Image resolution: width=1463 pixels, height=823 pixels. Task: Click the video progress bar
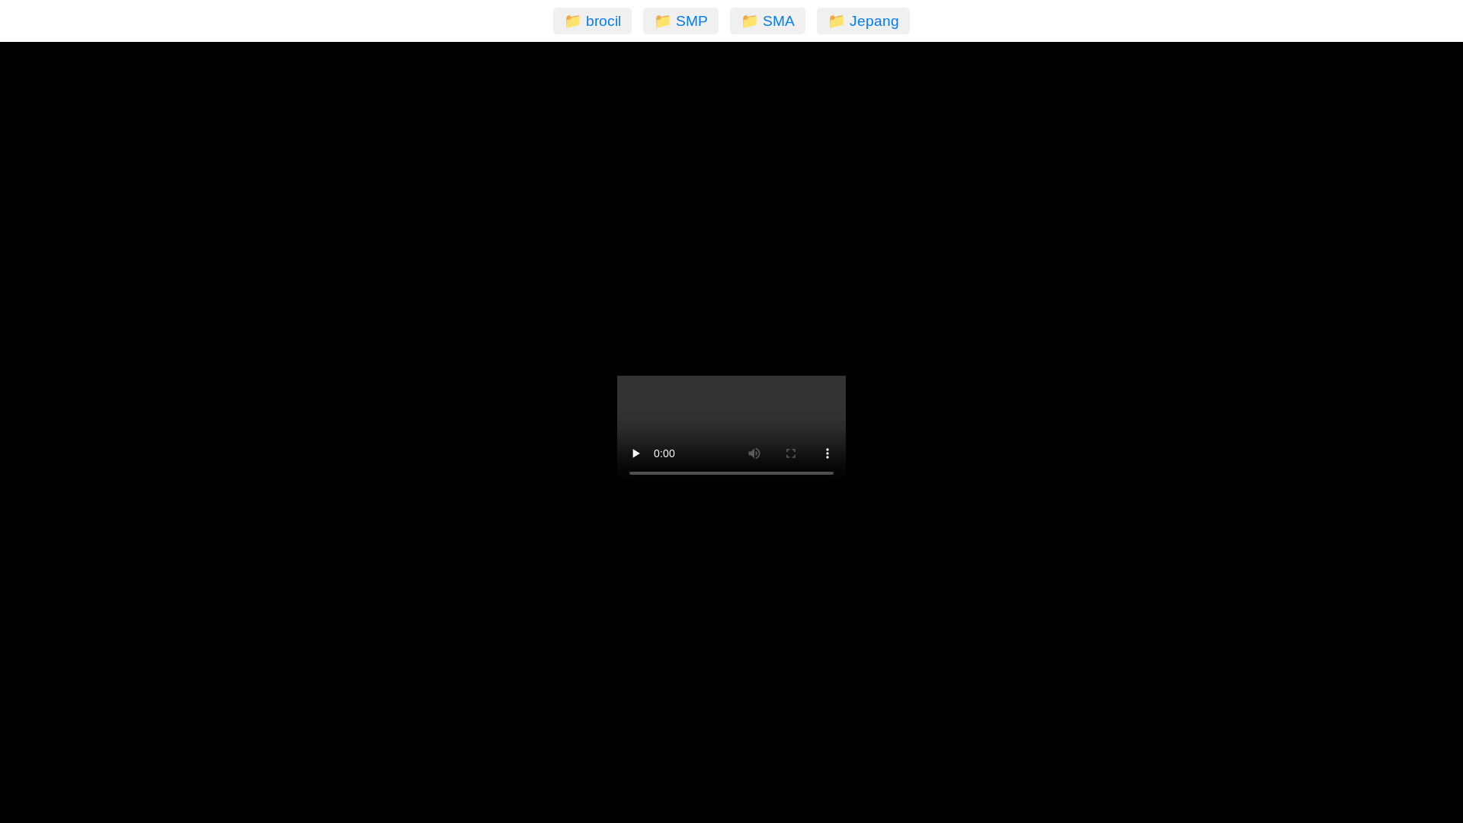click(731, 473)
